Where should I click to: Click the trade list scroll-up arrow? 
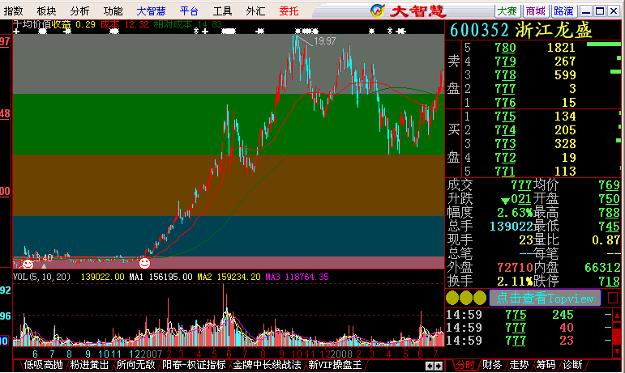coord(617,315)
